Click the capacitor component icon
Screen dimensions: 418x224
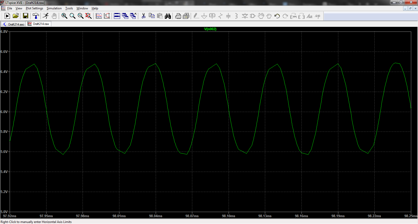tap(228, 16)
